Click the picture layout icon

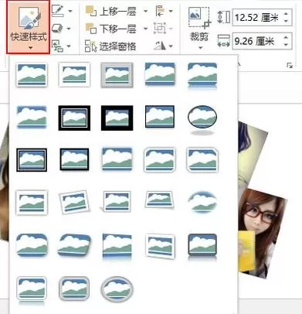click(x=57, y=46)
